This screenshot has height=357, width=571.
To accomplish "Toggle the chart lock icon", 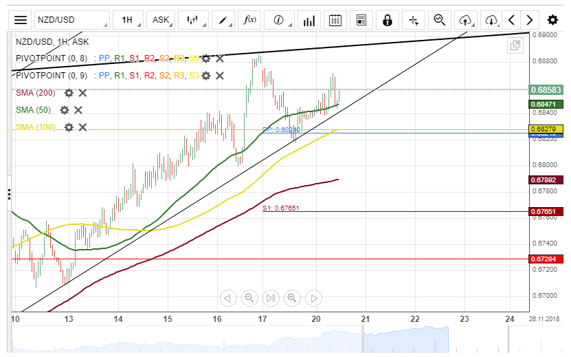I will pyautogui.click(x=388, y=20).
